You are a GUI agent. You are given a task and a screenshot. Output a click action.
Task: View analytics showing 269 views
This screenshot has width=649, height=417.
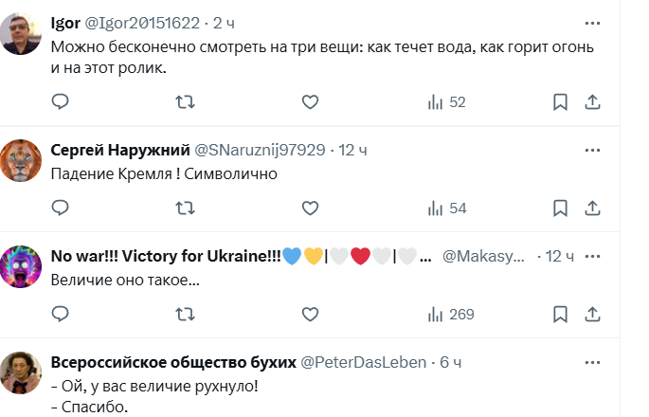[x=450, y=314]
